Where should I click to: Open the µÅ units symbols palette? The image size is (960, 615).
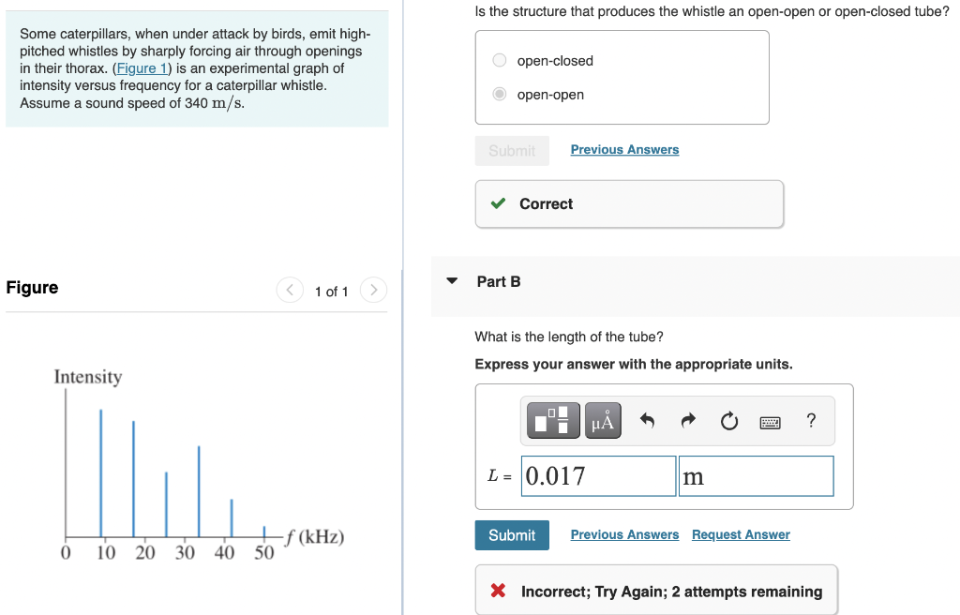coord(603,420)
